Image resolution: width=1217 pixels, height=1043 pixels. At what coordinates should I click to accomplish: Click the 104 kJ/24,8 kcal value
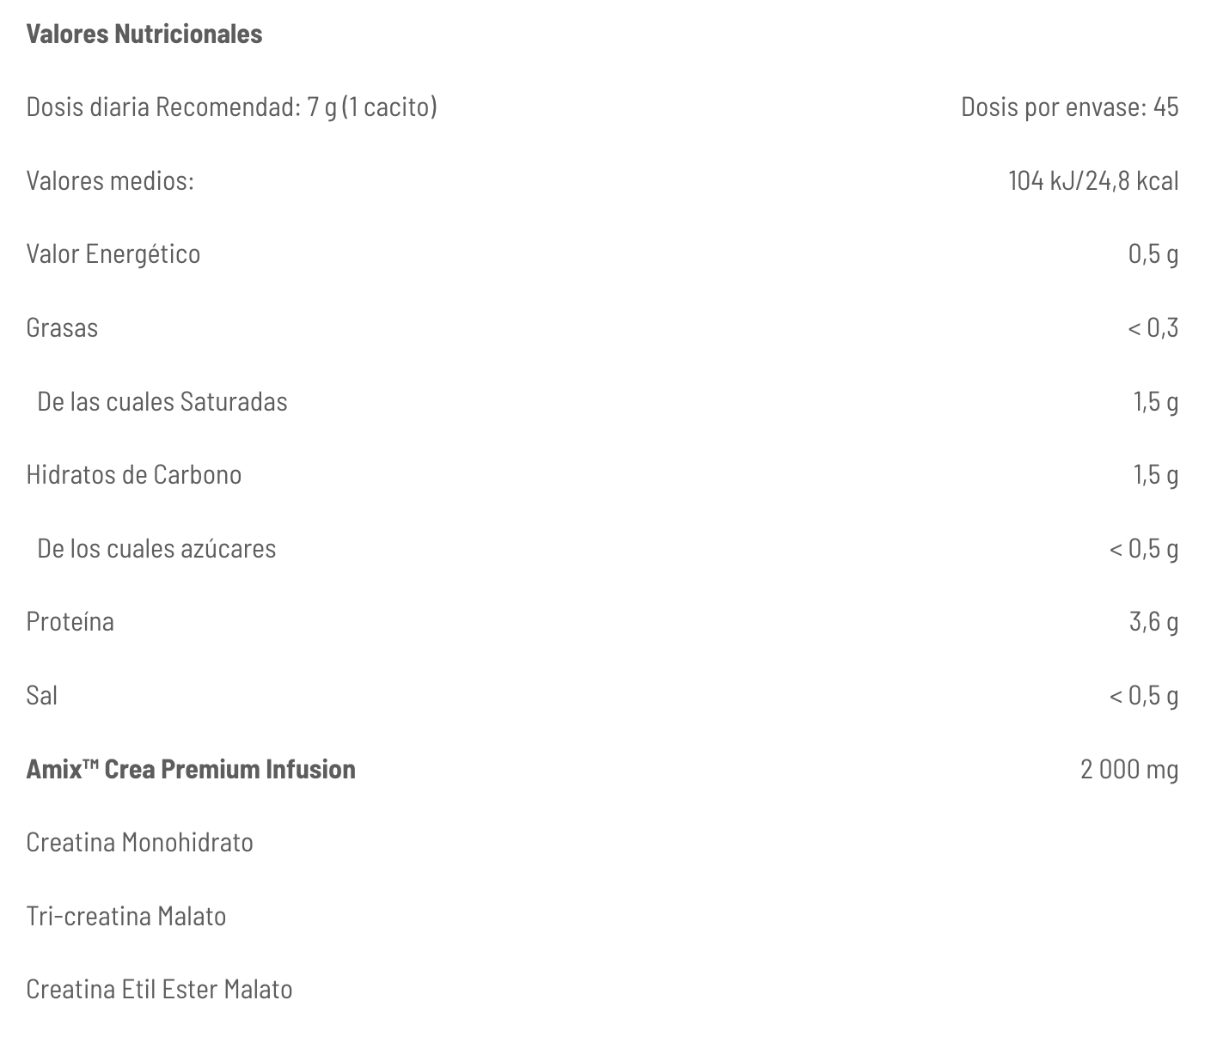1093,181
